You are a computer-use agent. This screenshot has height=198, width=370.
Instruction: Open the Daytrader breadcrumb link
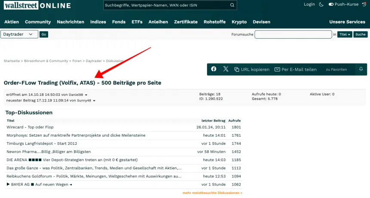click(x=94, y=61)
